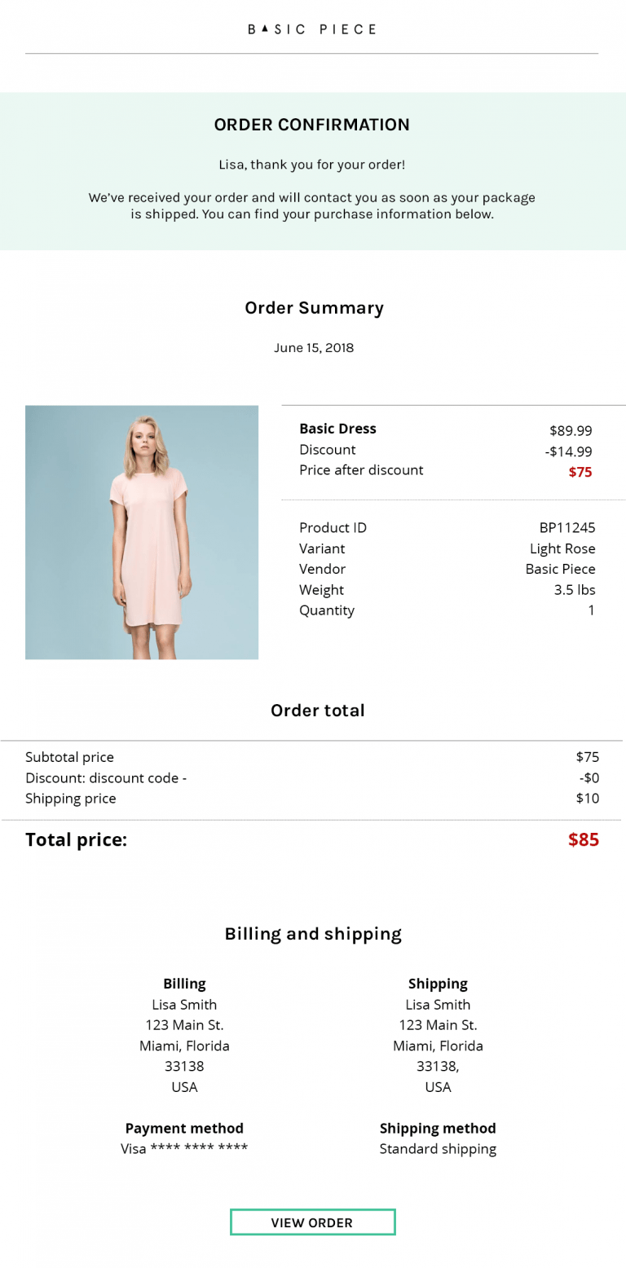Click the BASIC PIECE logo at the top
626x1268 pixels.
312,29
